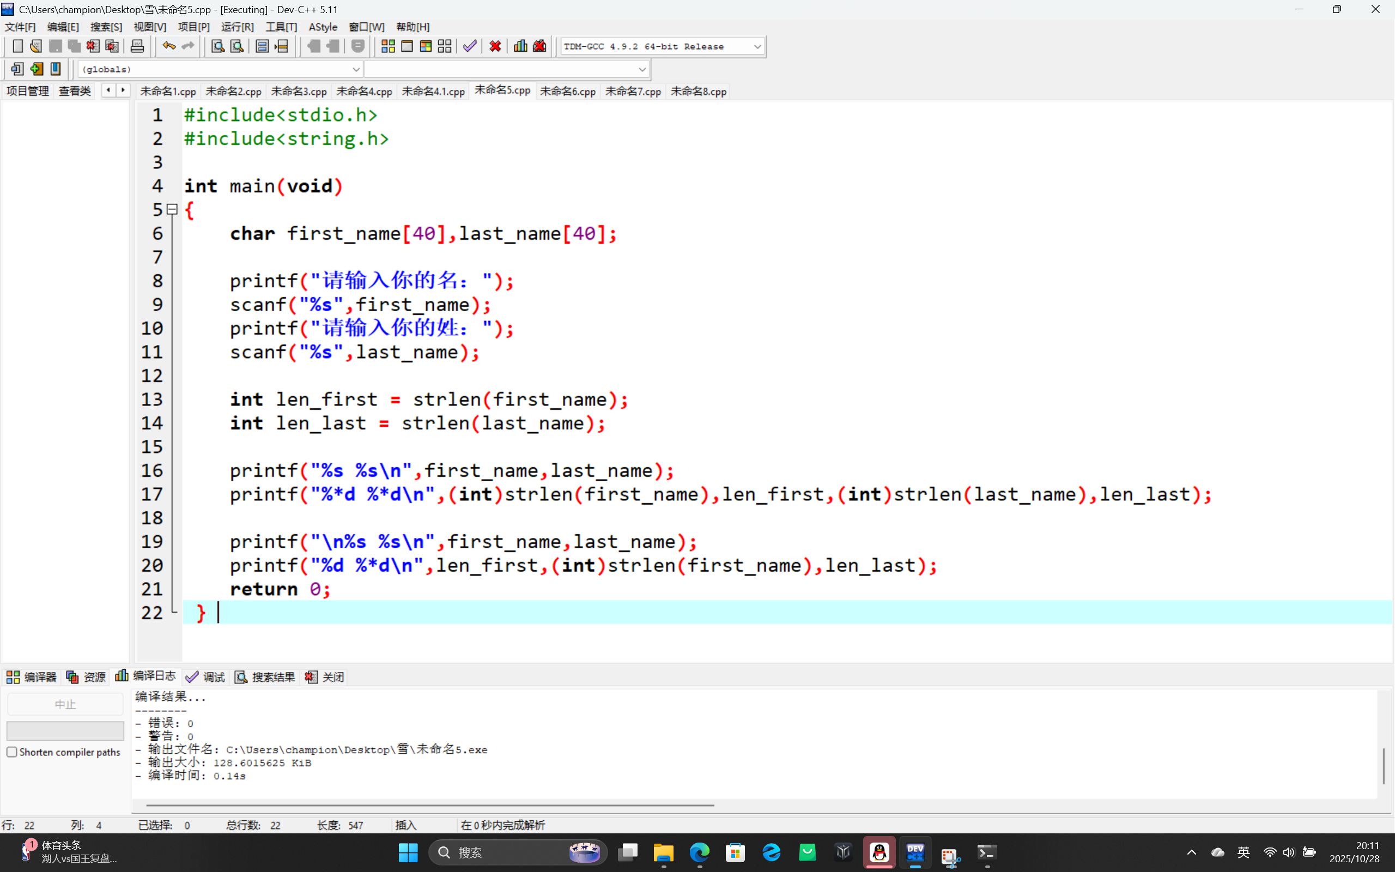Screen dimensions: 1395x872
Task: Switch to the 未命名6.cpp tab
Action: tap(567, 91)
